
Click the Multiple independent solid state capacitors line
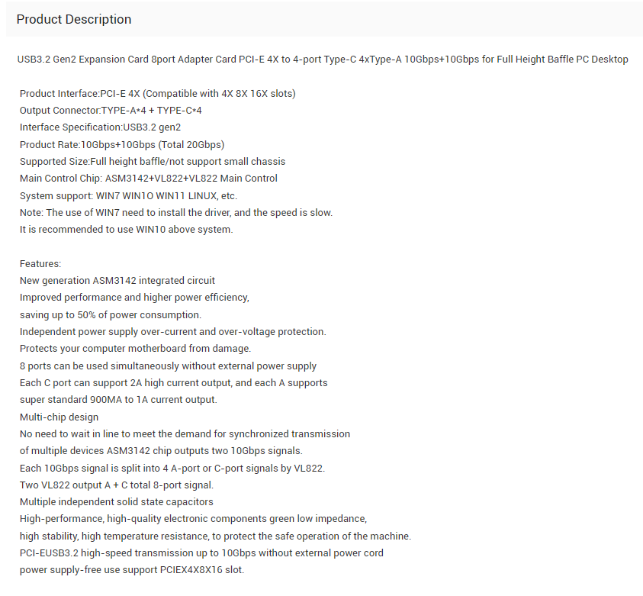pos(117,502)
